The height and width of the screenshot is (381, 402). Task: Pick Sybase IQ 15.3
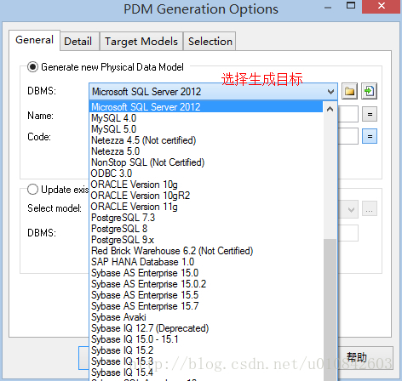pos(206,361)
